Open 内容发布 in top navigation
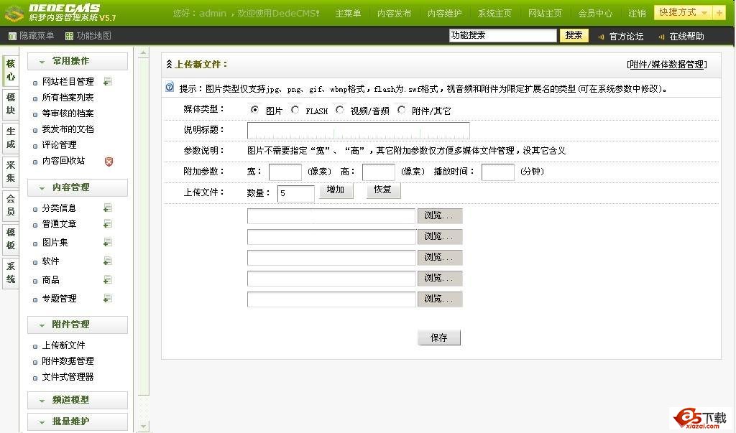The image size is (736, 433). click(395, 14)
